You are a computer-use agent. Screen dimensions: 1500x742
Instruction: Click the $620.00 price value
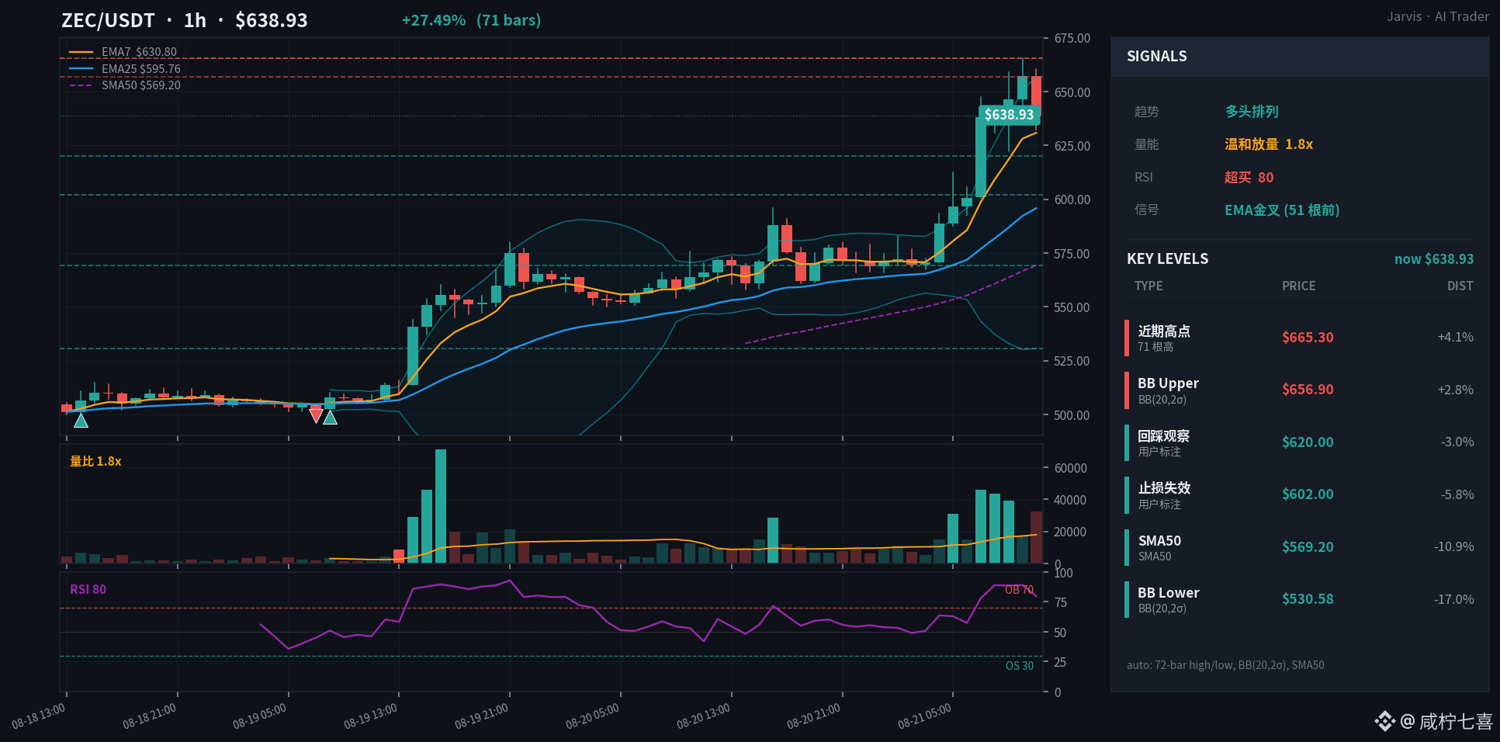click(x=1308, y=442)
